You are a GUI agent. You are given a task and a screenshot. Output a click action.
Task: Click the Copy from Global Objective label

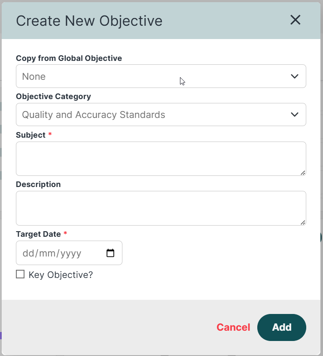(x=69, y=58)
